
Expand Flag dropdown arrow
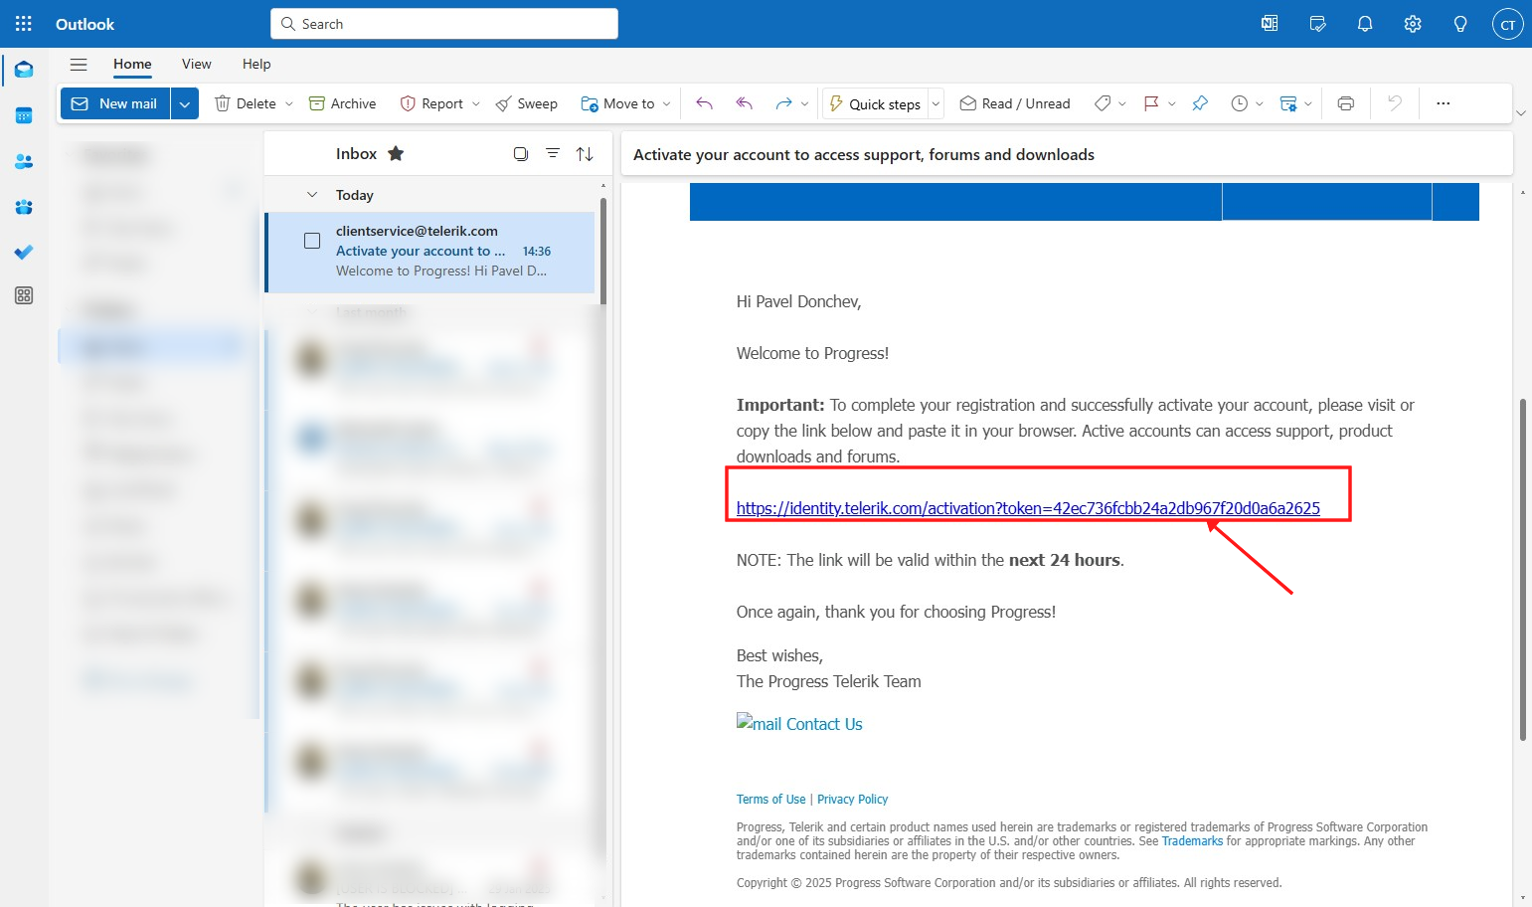(1172, 103)
